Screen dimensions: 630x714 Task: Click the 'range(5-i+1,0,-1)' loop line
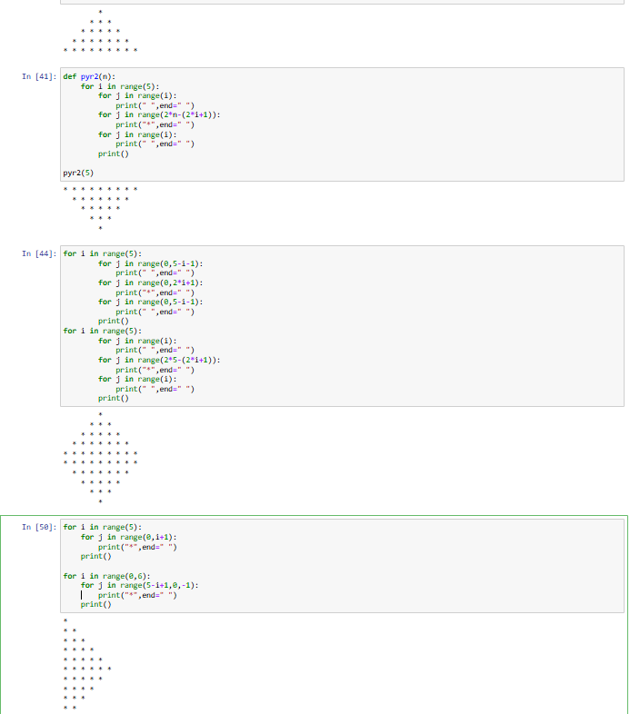139,586
